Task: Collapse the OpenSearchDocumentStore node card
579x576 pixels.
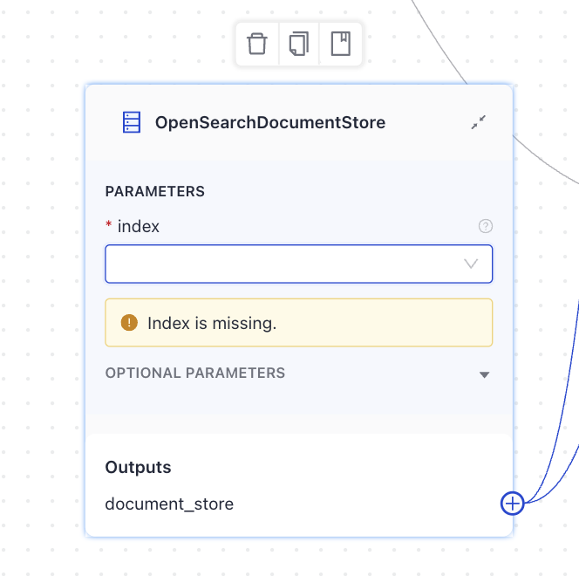Action: [x=478, y=122]
